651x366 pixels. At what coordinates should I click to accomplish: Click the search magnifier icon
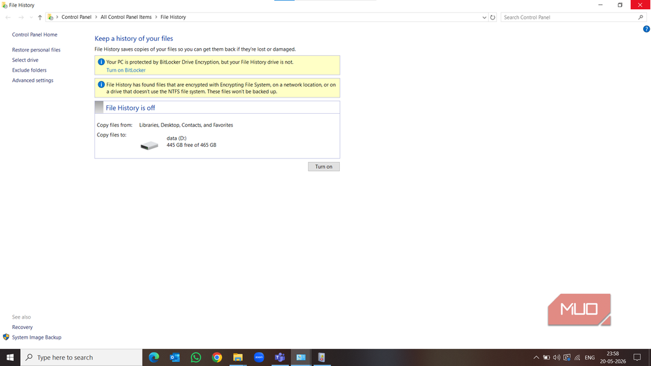pos(641,18)
